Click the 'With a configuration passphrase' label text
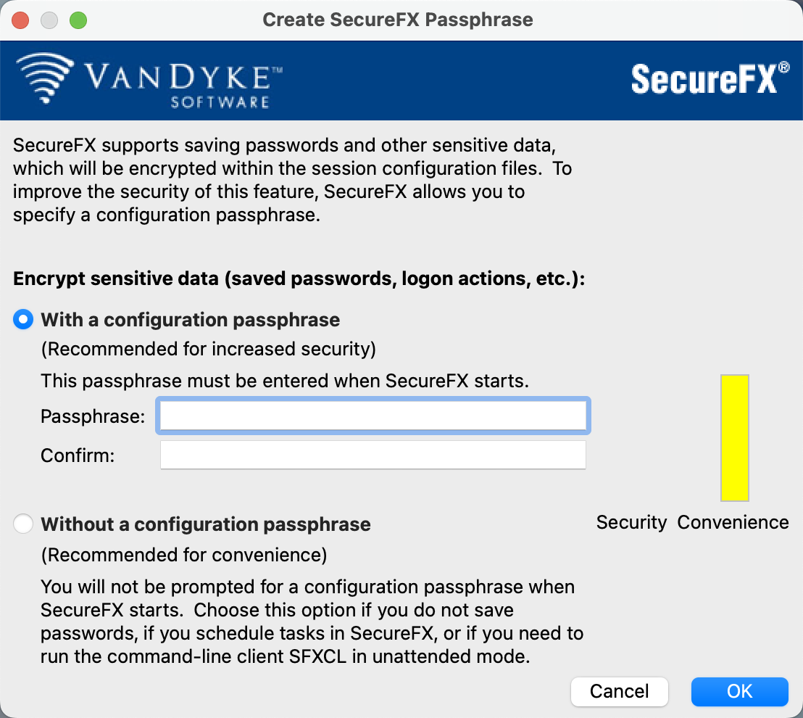This screenshot has width=803, height=718. click(190, 320)
